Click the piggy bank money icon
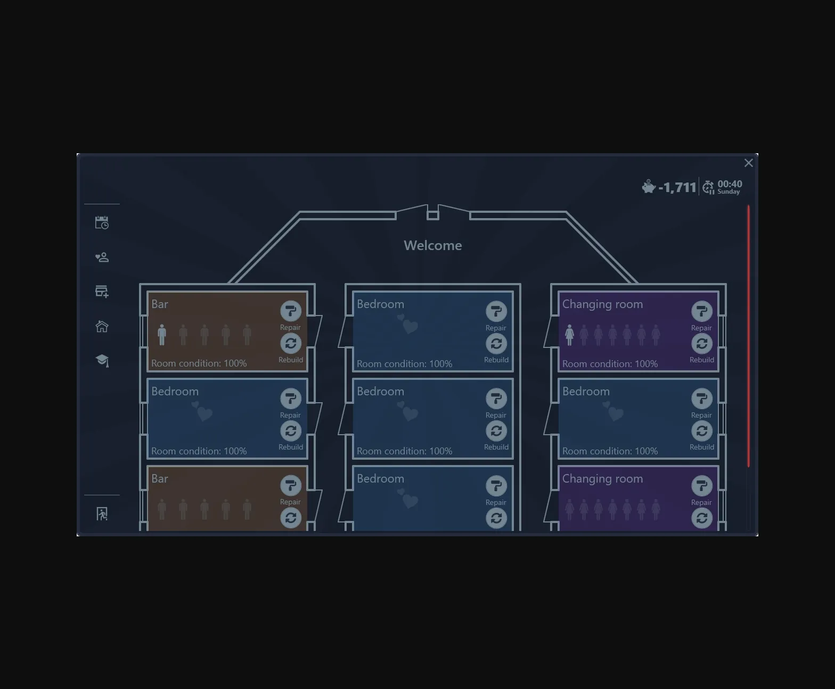 tap(648, 187)
